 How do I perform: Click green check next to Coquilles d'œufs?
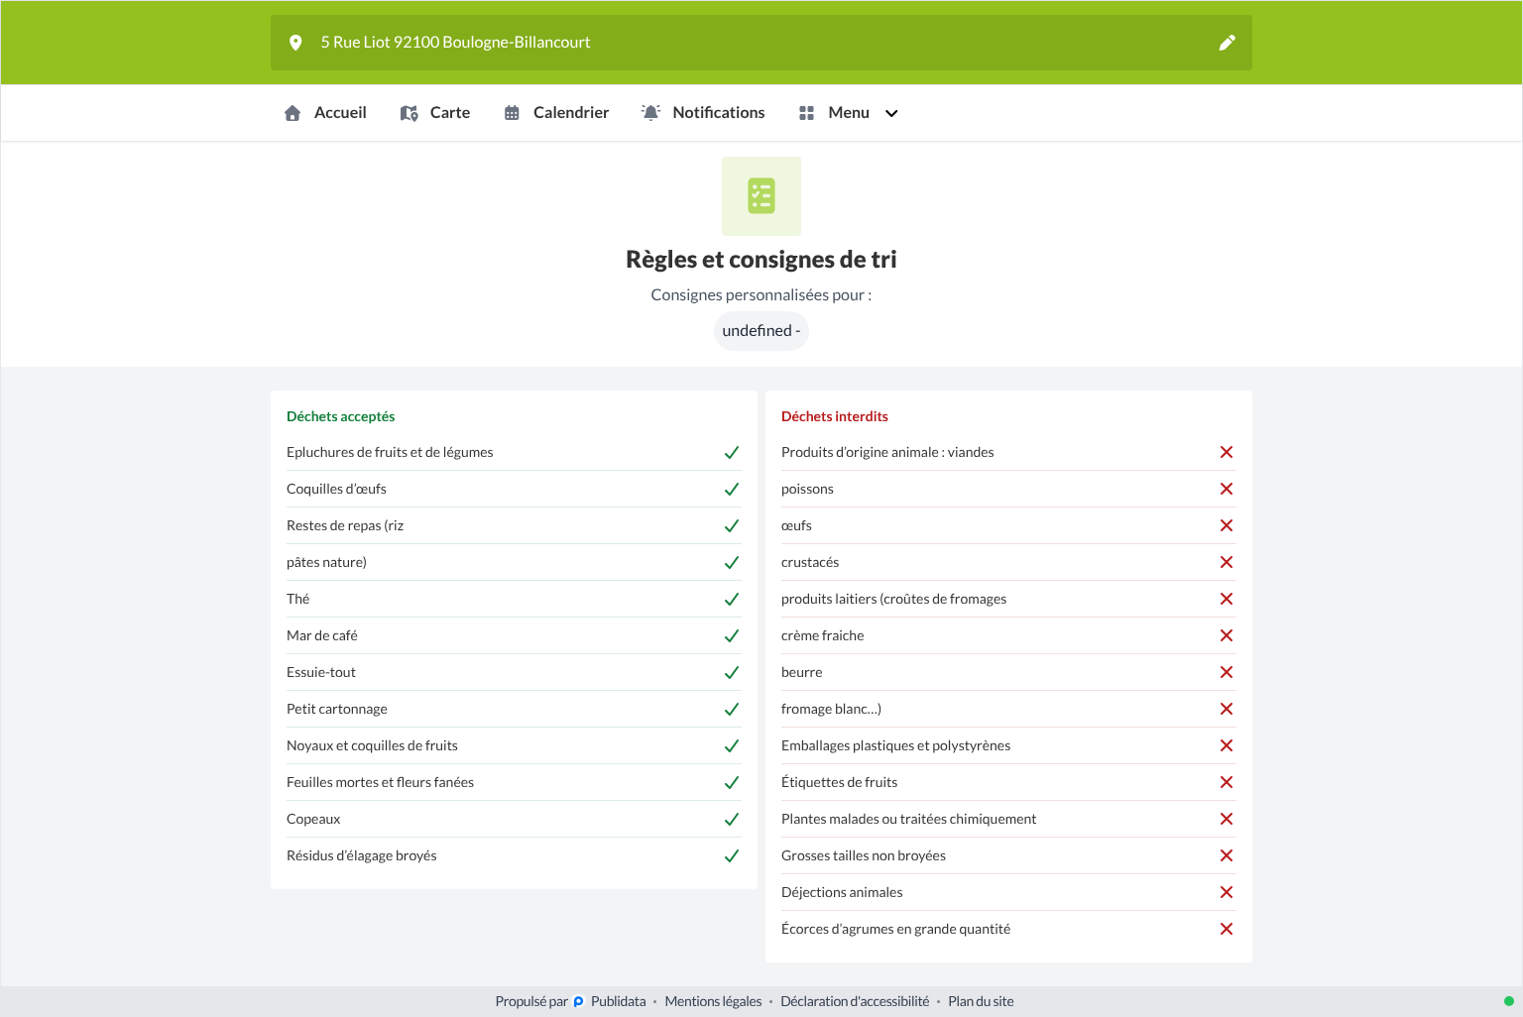[732, 489]
